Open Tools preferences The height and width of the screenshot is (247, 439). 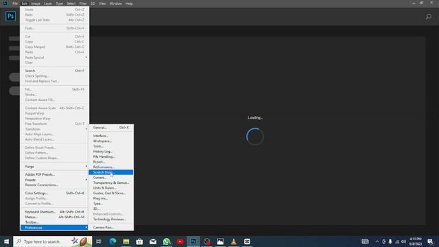click(x=111, y=146)
